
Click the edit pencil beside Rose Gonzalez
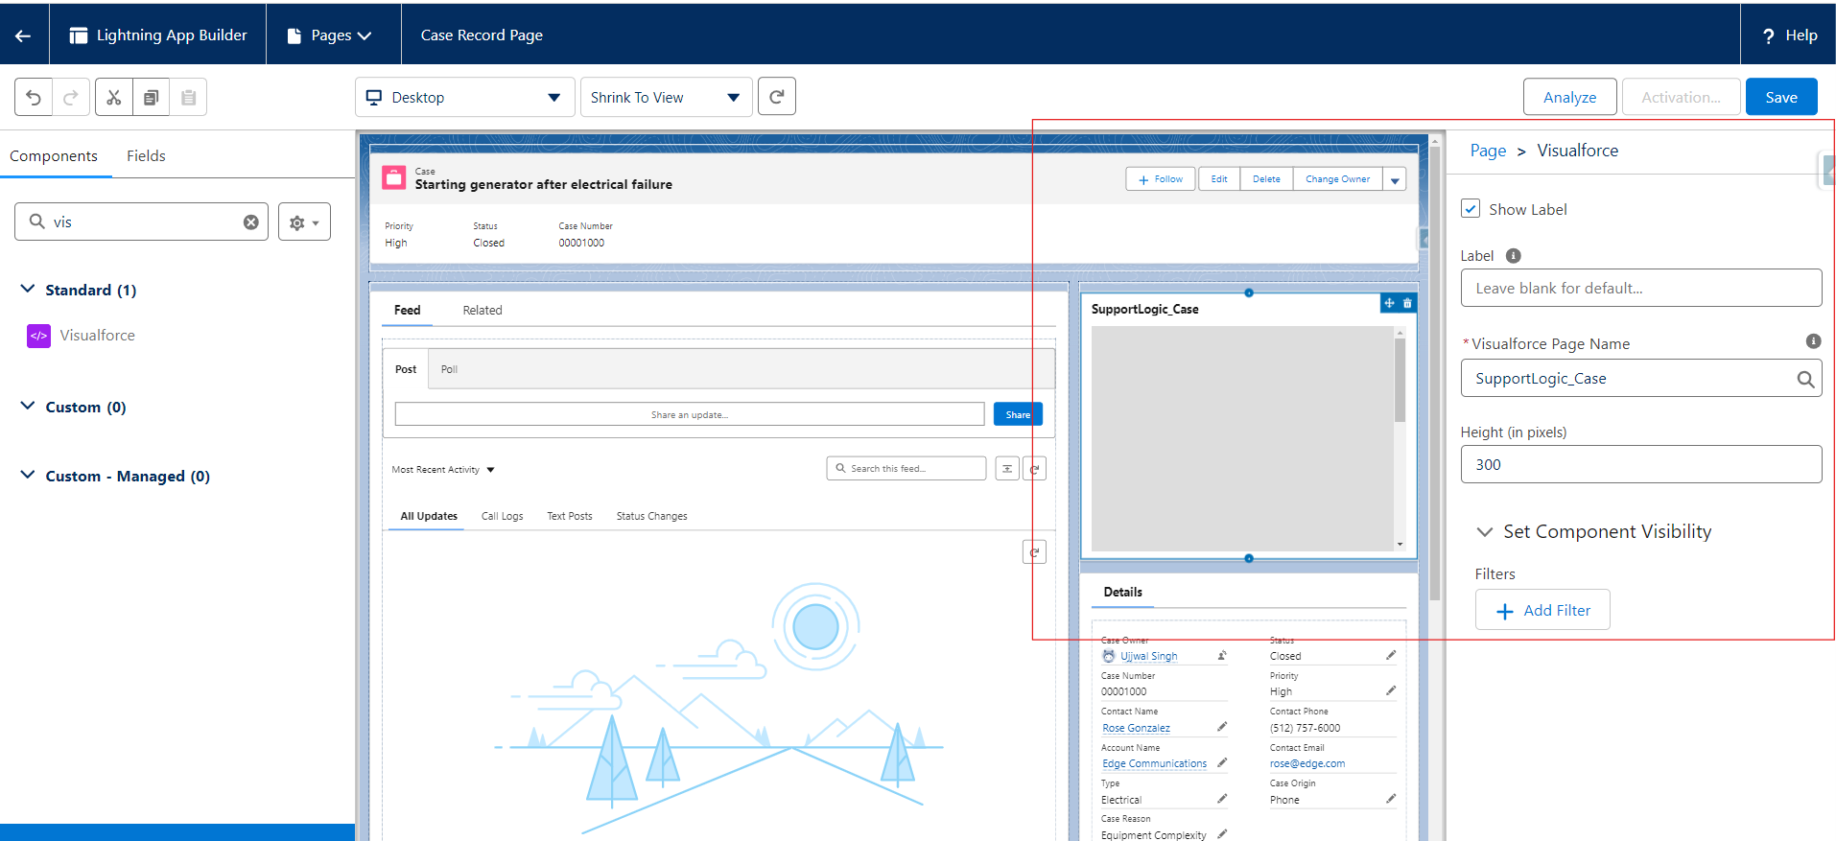coord(1222,727)
